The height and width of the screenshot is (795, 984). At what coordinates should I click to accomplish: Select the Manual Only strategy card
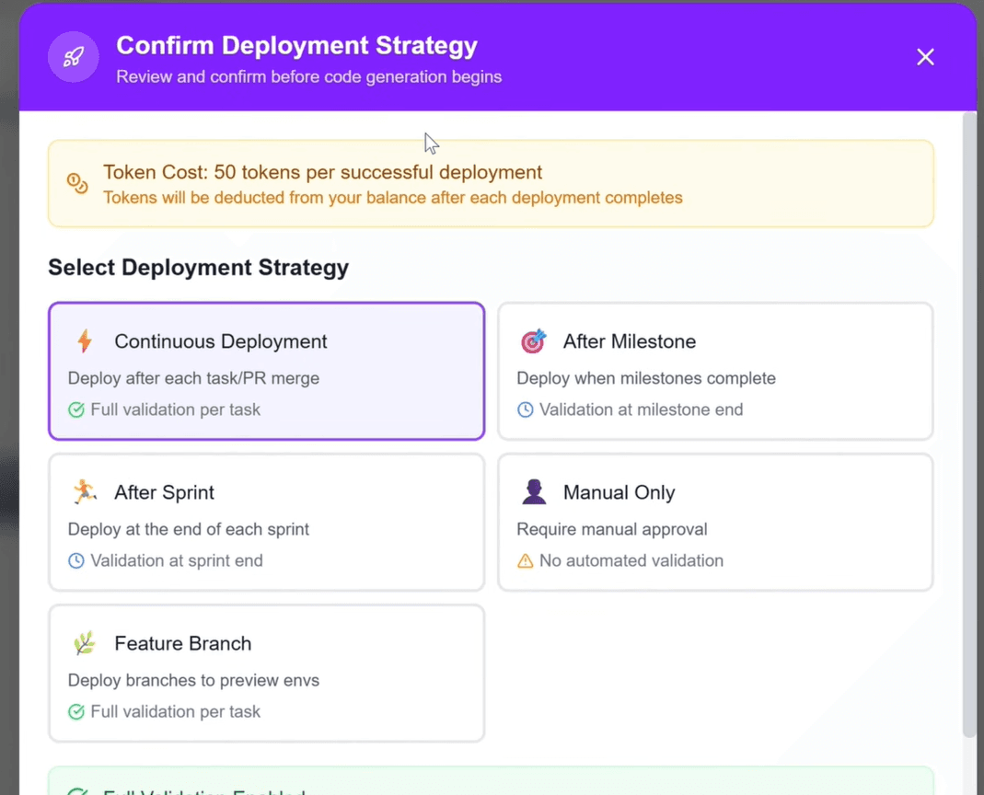tap(715, 522)
